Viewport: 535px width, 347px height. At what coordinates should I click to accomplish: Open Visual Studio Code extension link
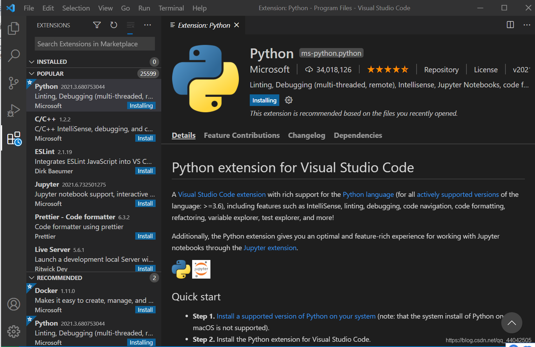pos(222,194)
